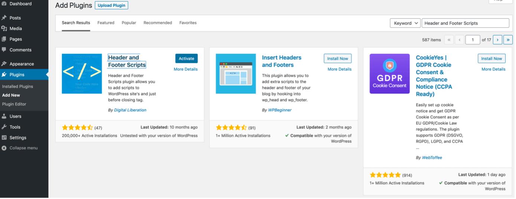516x199 pixels.
Task: Open the Plugins menu item
Action: click(24, 74)
